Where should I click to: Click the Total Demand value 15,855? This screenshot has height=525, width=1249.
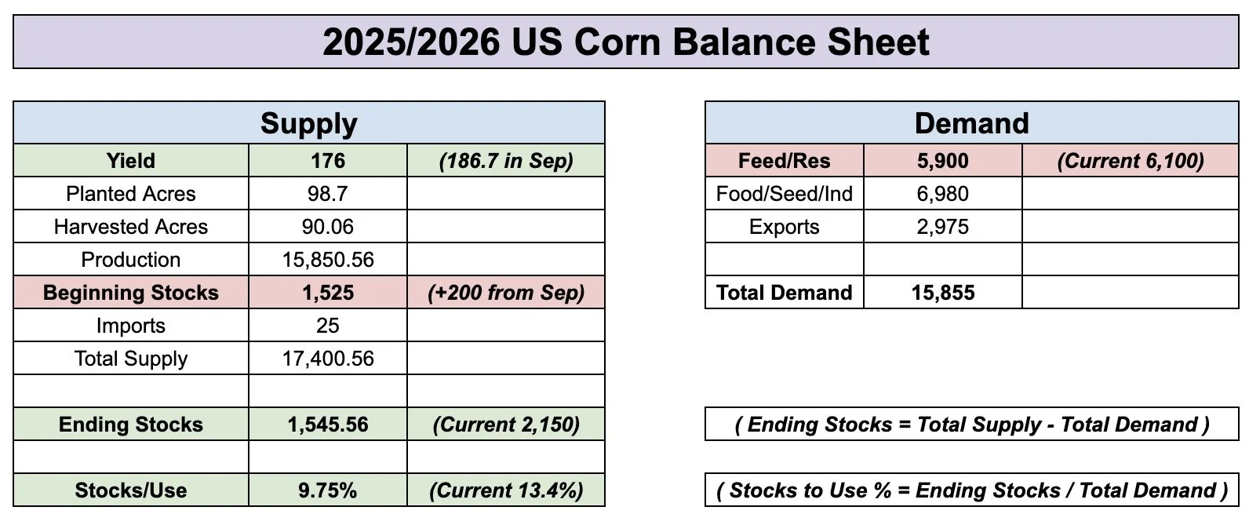[943, 293]
